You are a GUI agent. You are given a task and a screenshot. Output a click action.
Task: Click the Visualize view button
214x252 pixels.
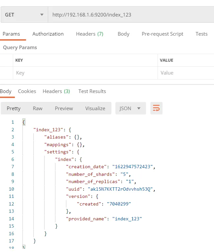tap(95, 108)
